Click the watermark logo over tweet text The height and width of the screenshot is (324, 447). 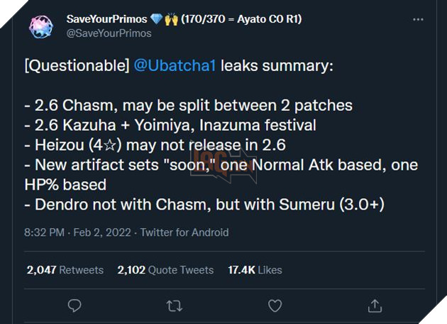click(x=223, y=166)
